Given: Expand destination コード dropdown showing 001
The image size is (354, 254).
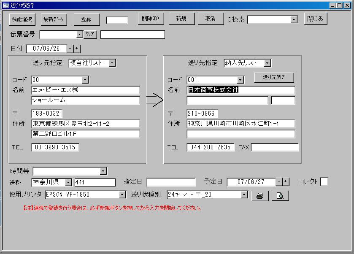Looking at the screenshot, I should [240, 80].
